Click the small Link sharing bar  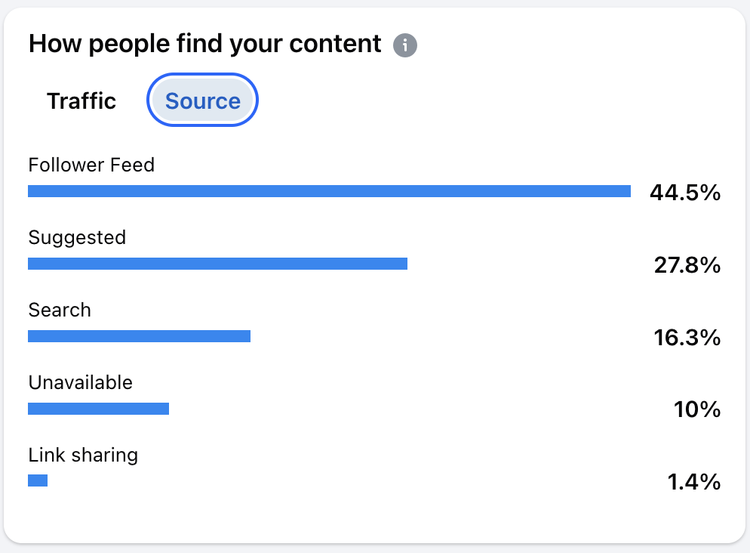click(x=38, y=480)
